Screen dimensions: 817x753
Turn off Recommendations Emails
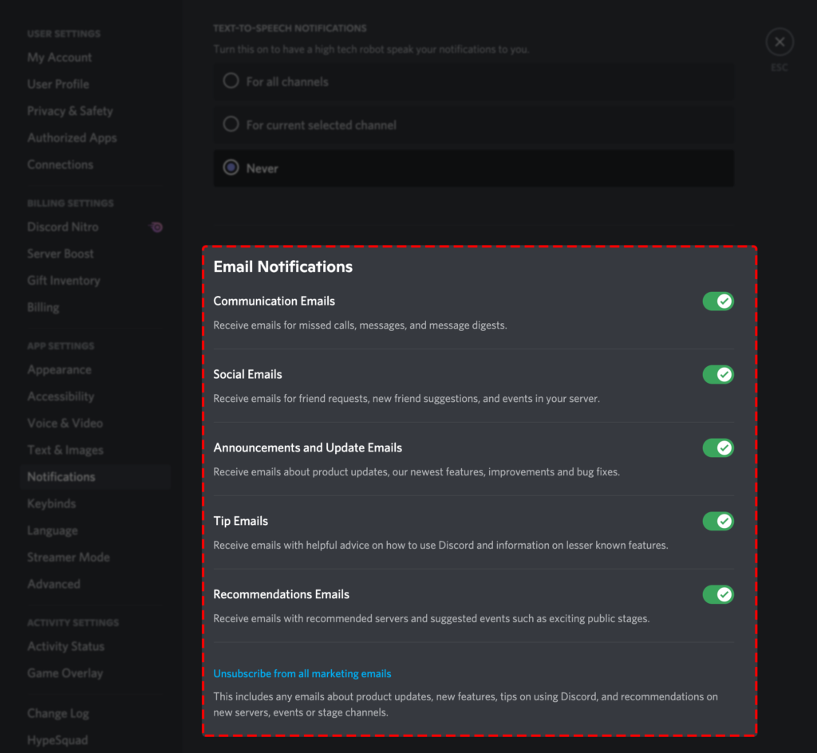[717, 594]
